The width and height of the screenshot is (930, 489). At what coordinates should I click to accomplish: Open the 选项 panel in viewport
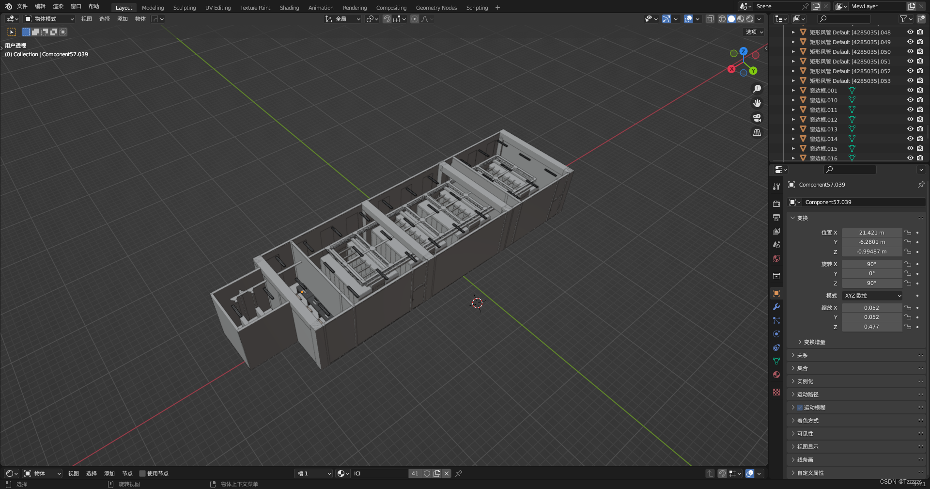pyautogui.click(x=753, y=32)
